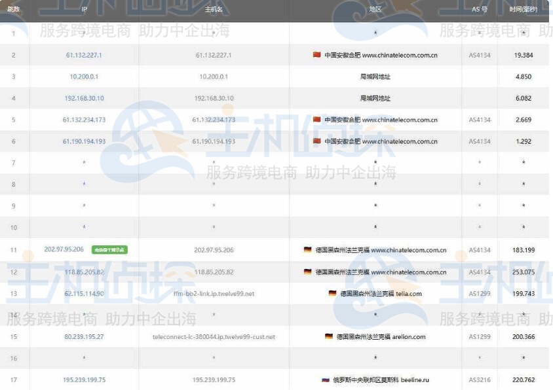
Task: Click the German flag in hop 11 row
Action: pos(307,250)
